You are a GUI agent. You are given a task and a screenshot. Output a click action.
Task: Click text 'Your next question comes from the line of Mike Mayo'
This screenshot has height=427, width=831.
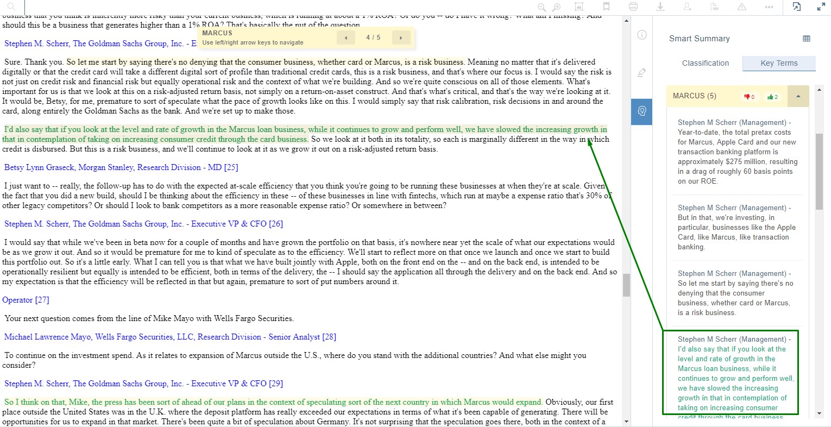click(149, 318)
